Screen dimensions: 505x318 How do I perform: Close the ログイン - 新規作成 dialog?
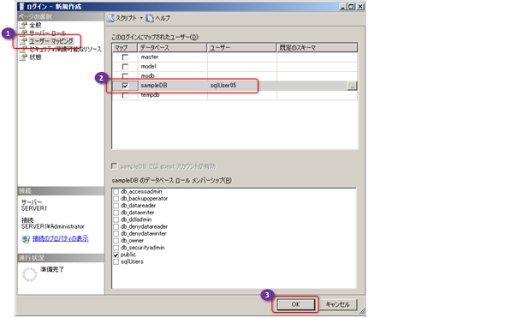coord(360,7)
